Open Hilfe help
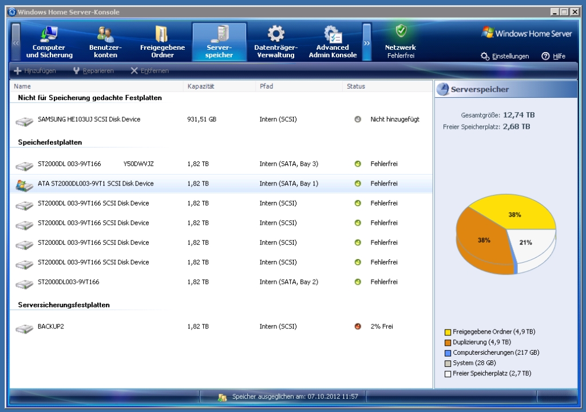This screenshot has width=586, height=412. pyautogui.click(x=553, y=56)
